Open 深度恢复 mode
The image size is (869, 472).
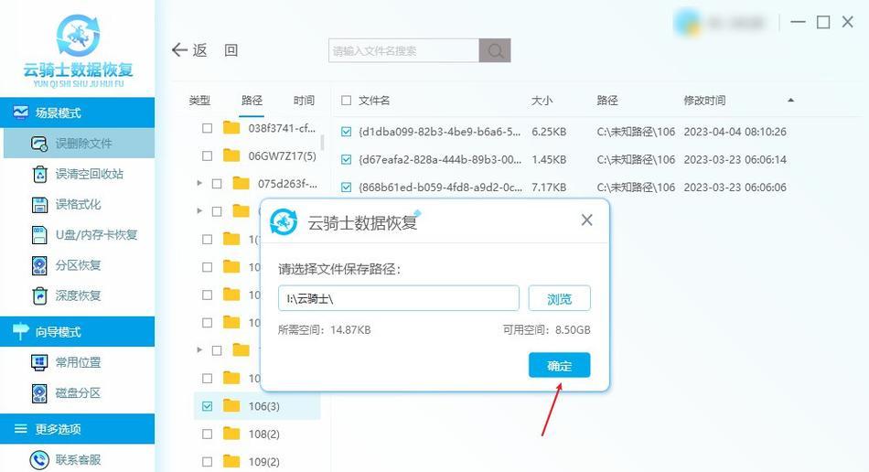[78, 295]
